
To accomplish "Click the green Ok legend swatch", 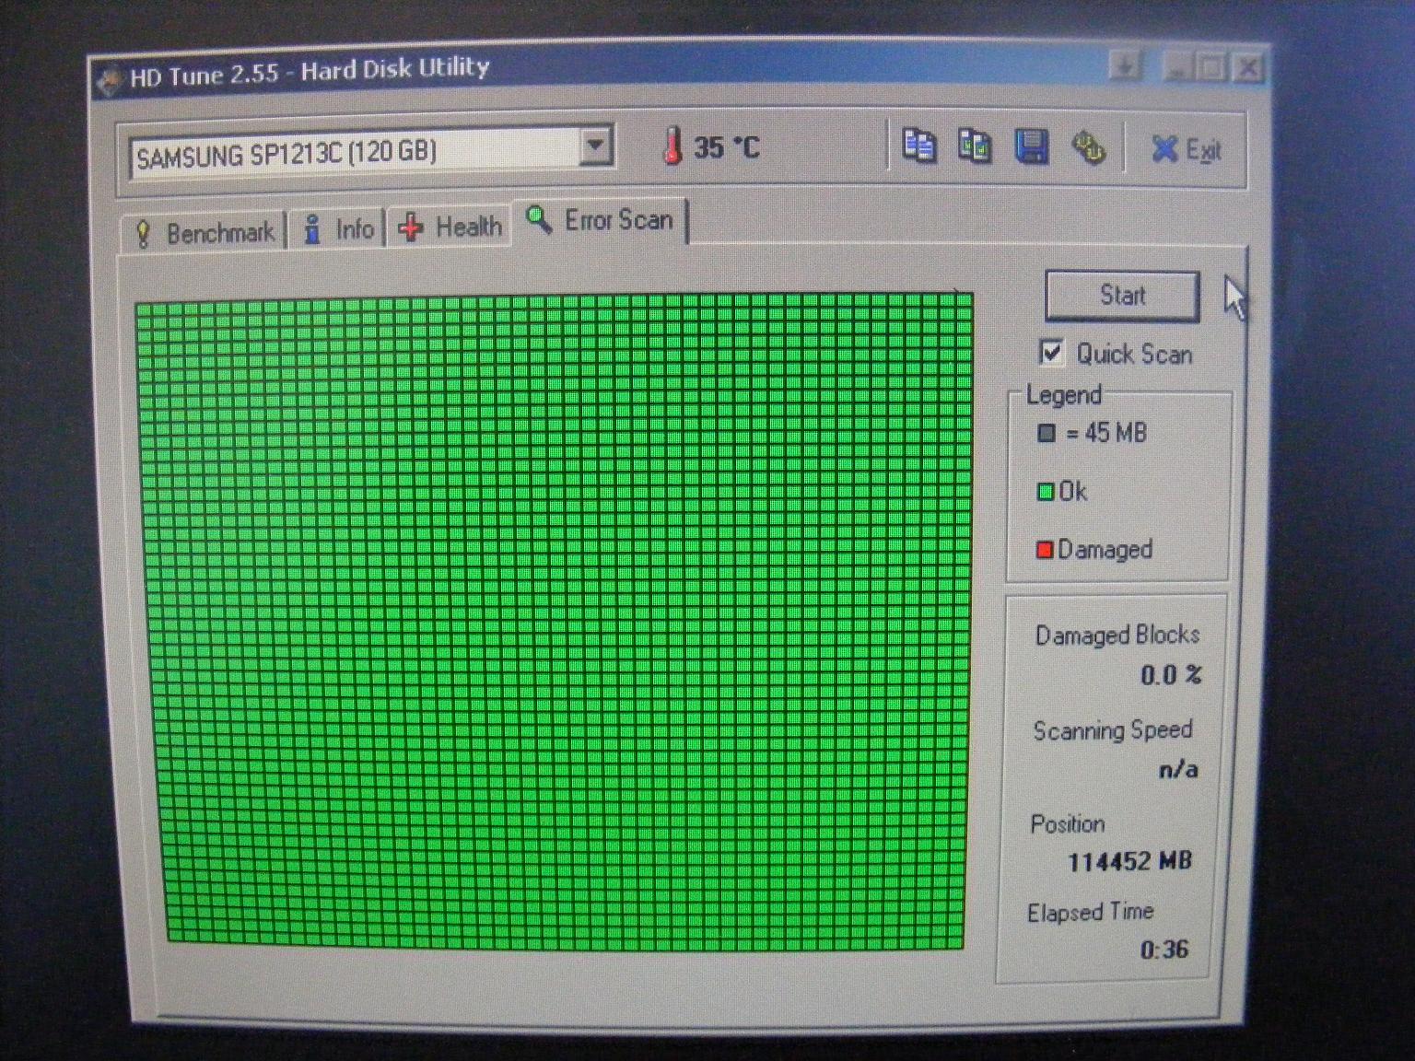I will [1045, 491].
